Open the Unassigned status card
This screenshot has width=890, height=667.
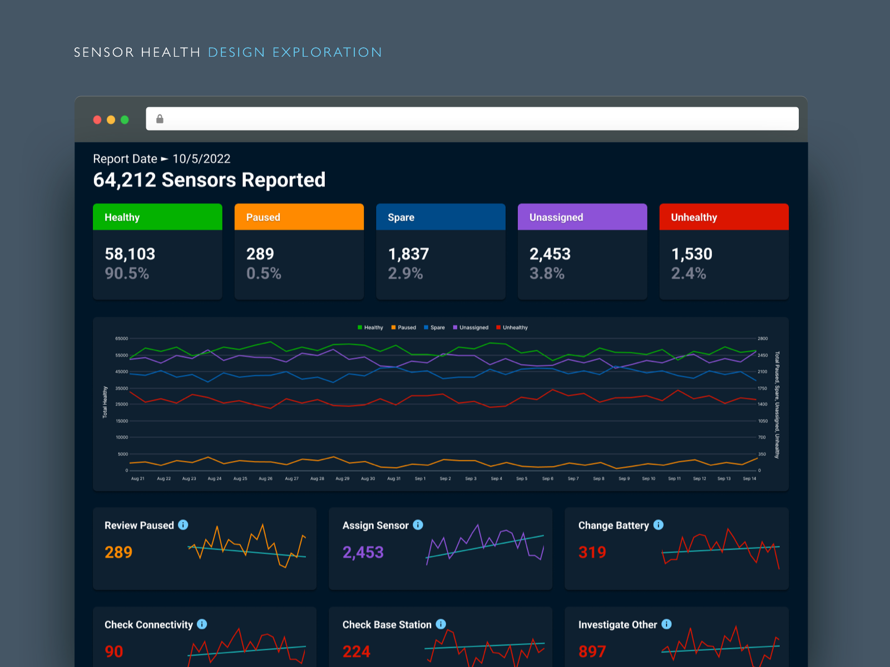[x=582, y=251]
